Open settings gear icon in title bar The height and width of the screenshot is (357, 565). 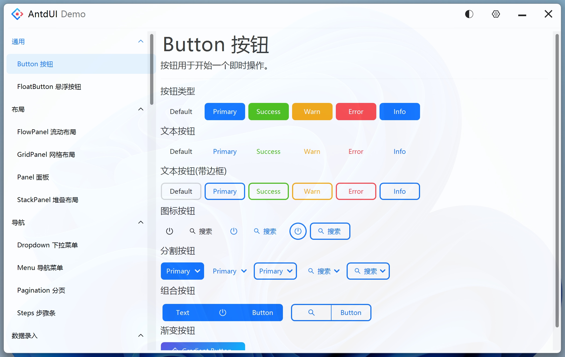tap(496, 14)
